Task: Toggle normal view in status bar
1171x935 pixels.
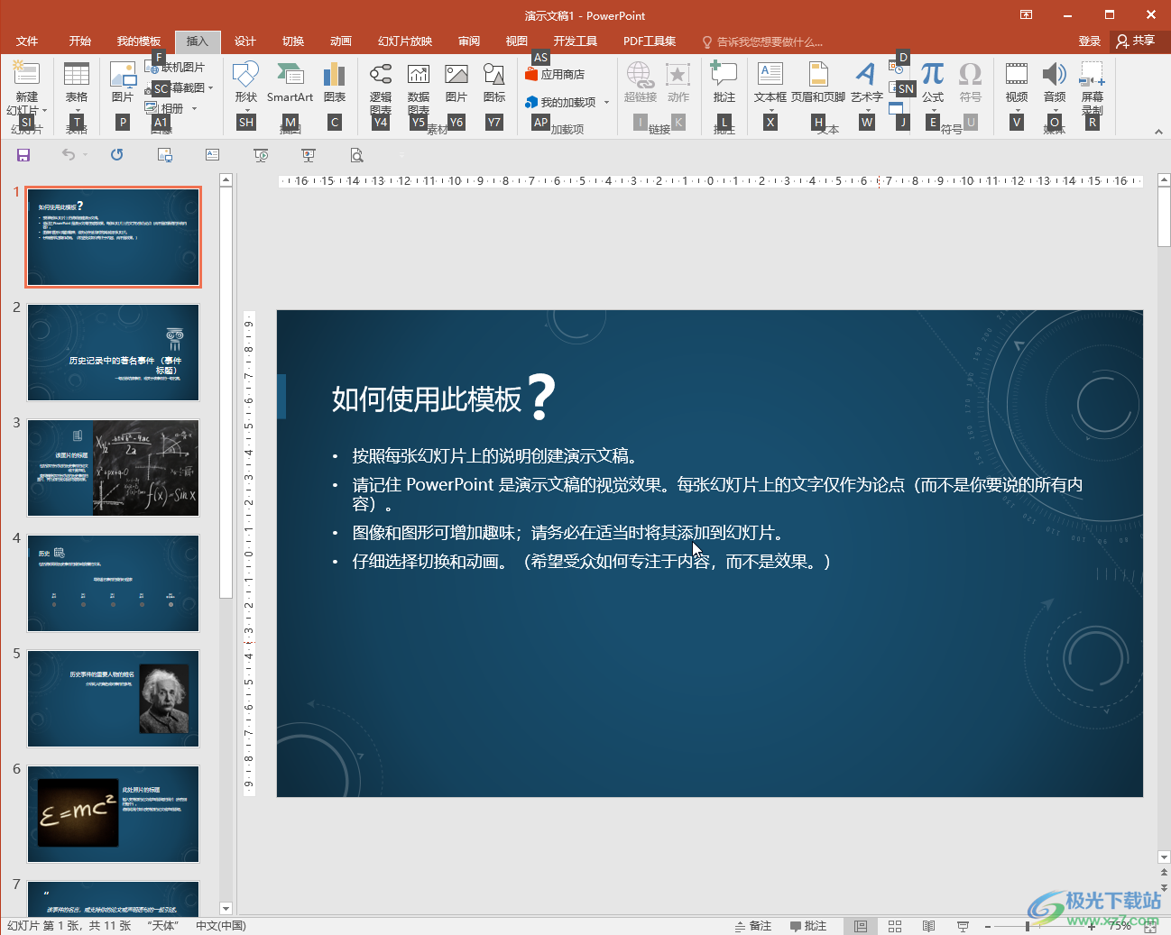Action: tap(861, 926)
